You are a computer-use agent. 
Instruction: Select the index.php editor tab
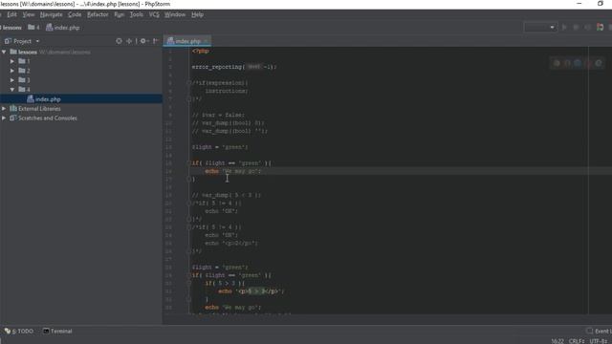[x=187, y=41]
